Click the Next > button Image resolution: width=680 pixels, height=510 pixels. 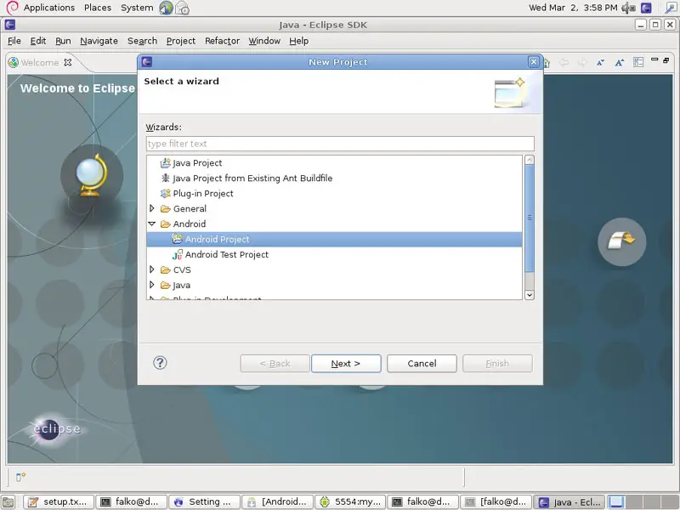(x=346, y=364)
